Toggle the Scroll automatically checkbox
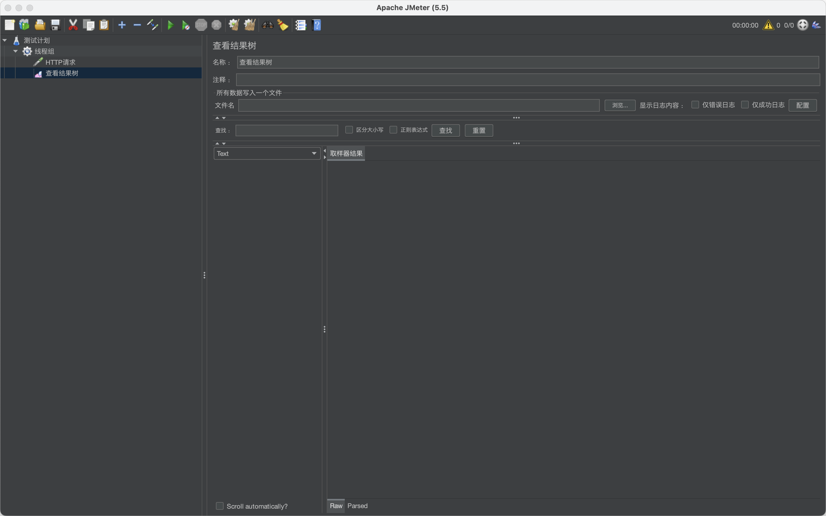Screen dimensions: 826x516 pos(220,506)
